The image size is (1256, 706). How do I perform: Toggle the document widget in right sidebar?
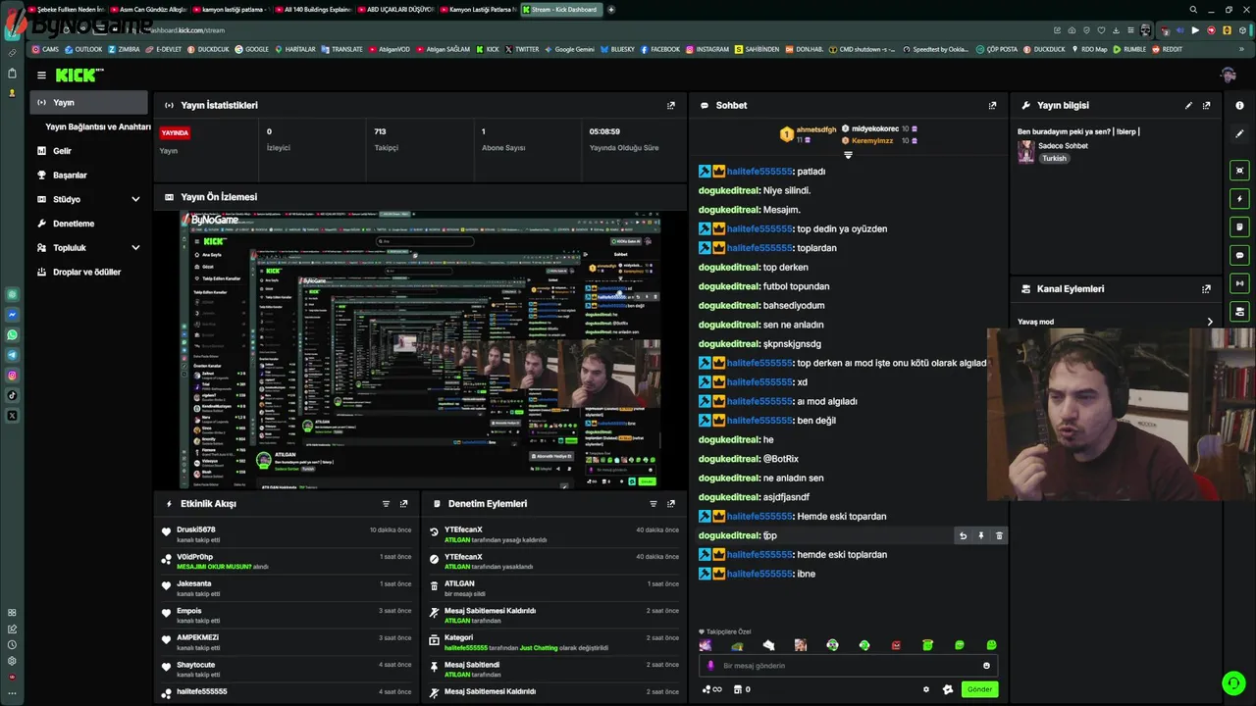coord(1240,227)
